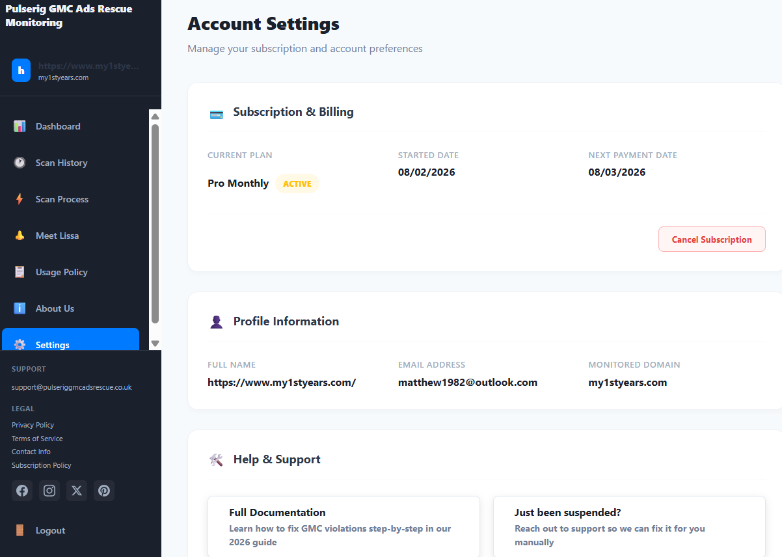Click the Scan Process lightning icon
Image resolution: width=782 pixels, height=557 pixels.
pos(20,199)
